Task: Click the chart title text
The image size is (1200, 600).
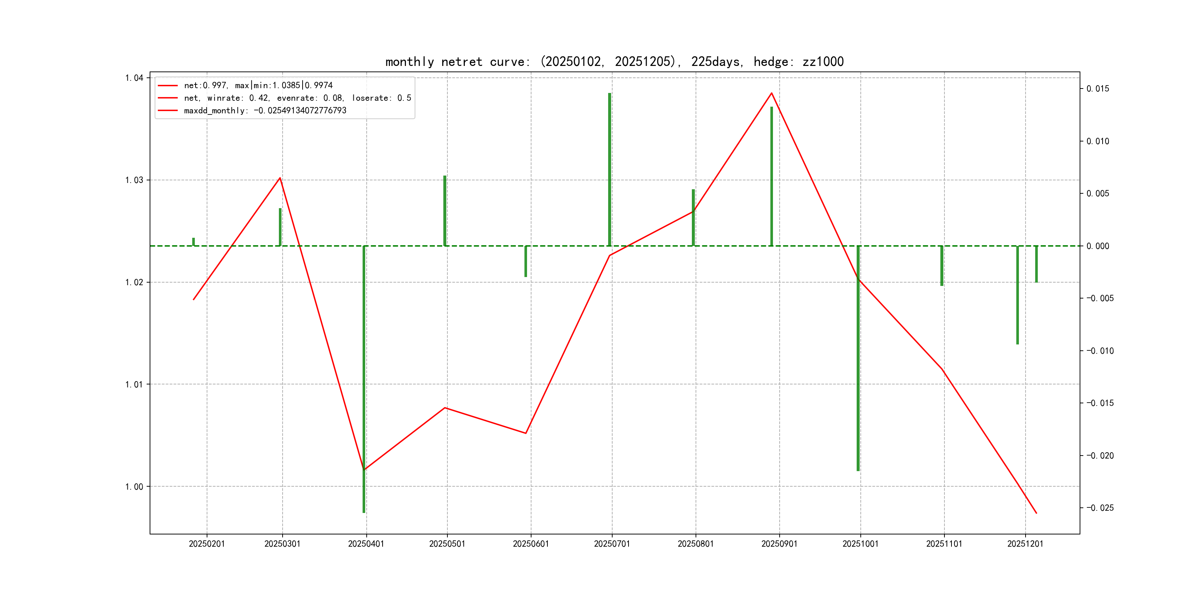Action: pos(614,61)
